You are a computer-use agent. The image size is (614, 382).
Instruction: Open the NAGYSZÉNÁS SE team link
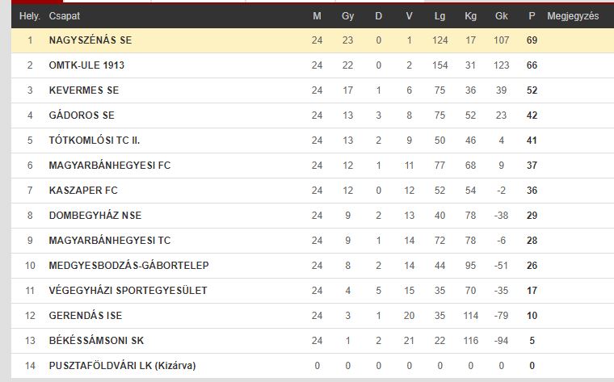pyautogui.click(x=90, y=40)
